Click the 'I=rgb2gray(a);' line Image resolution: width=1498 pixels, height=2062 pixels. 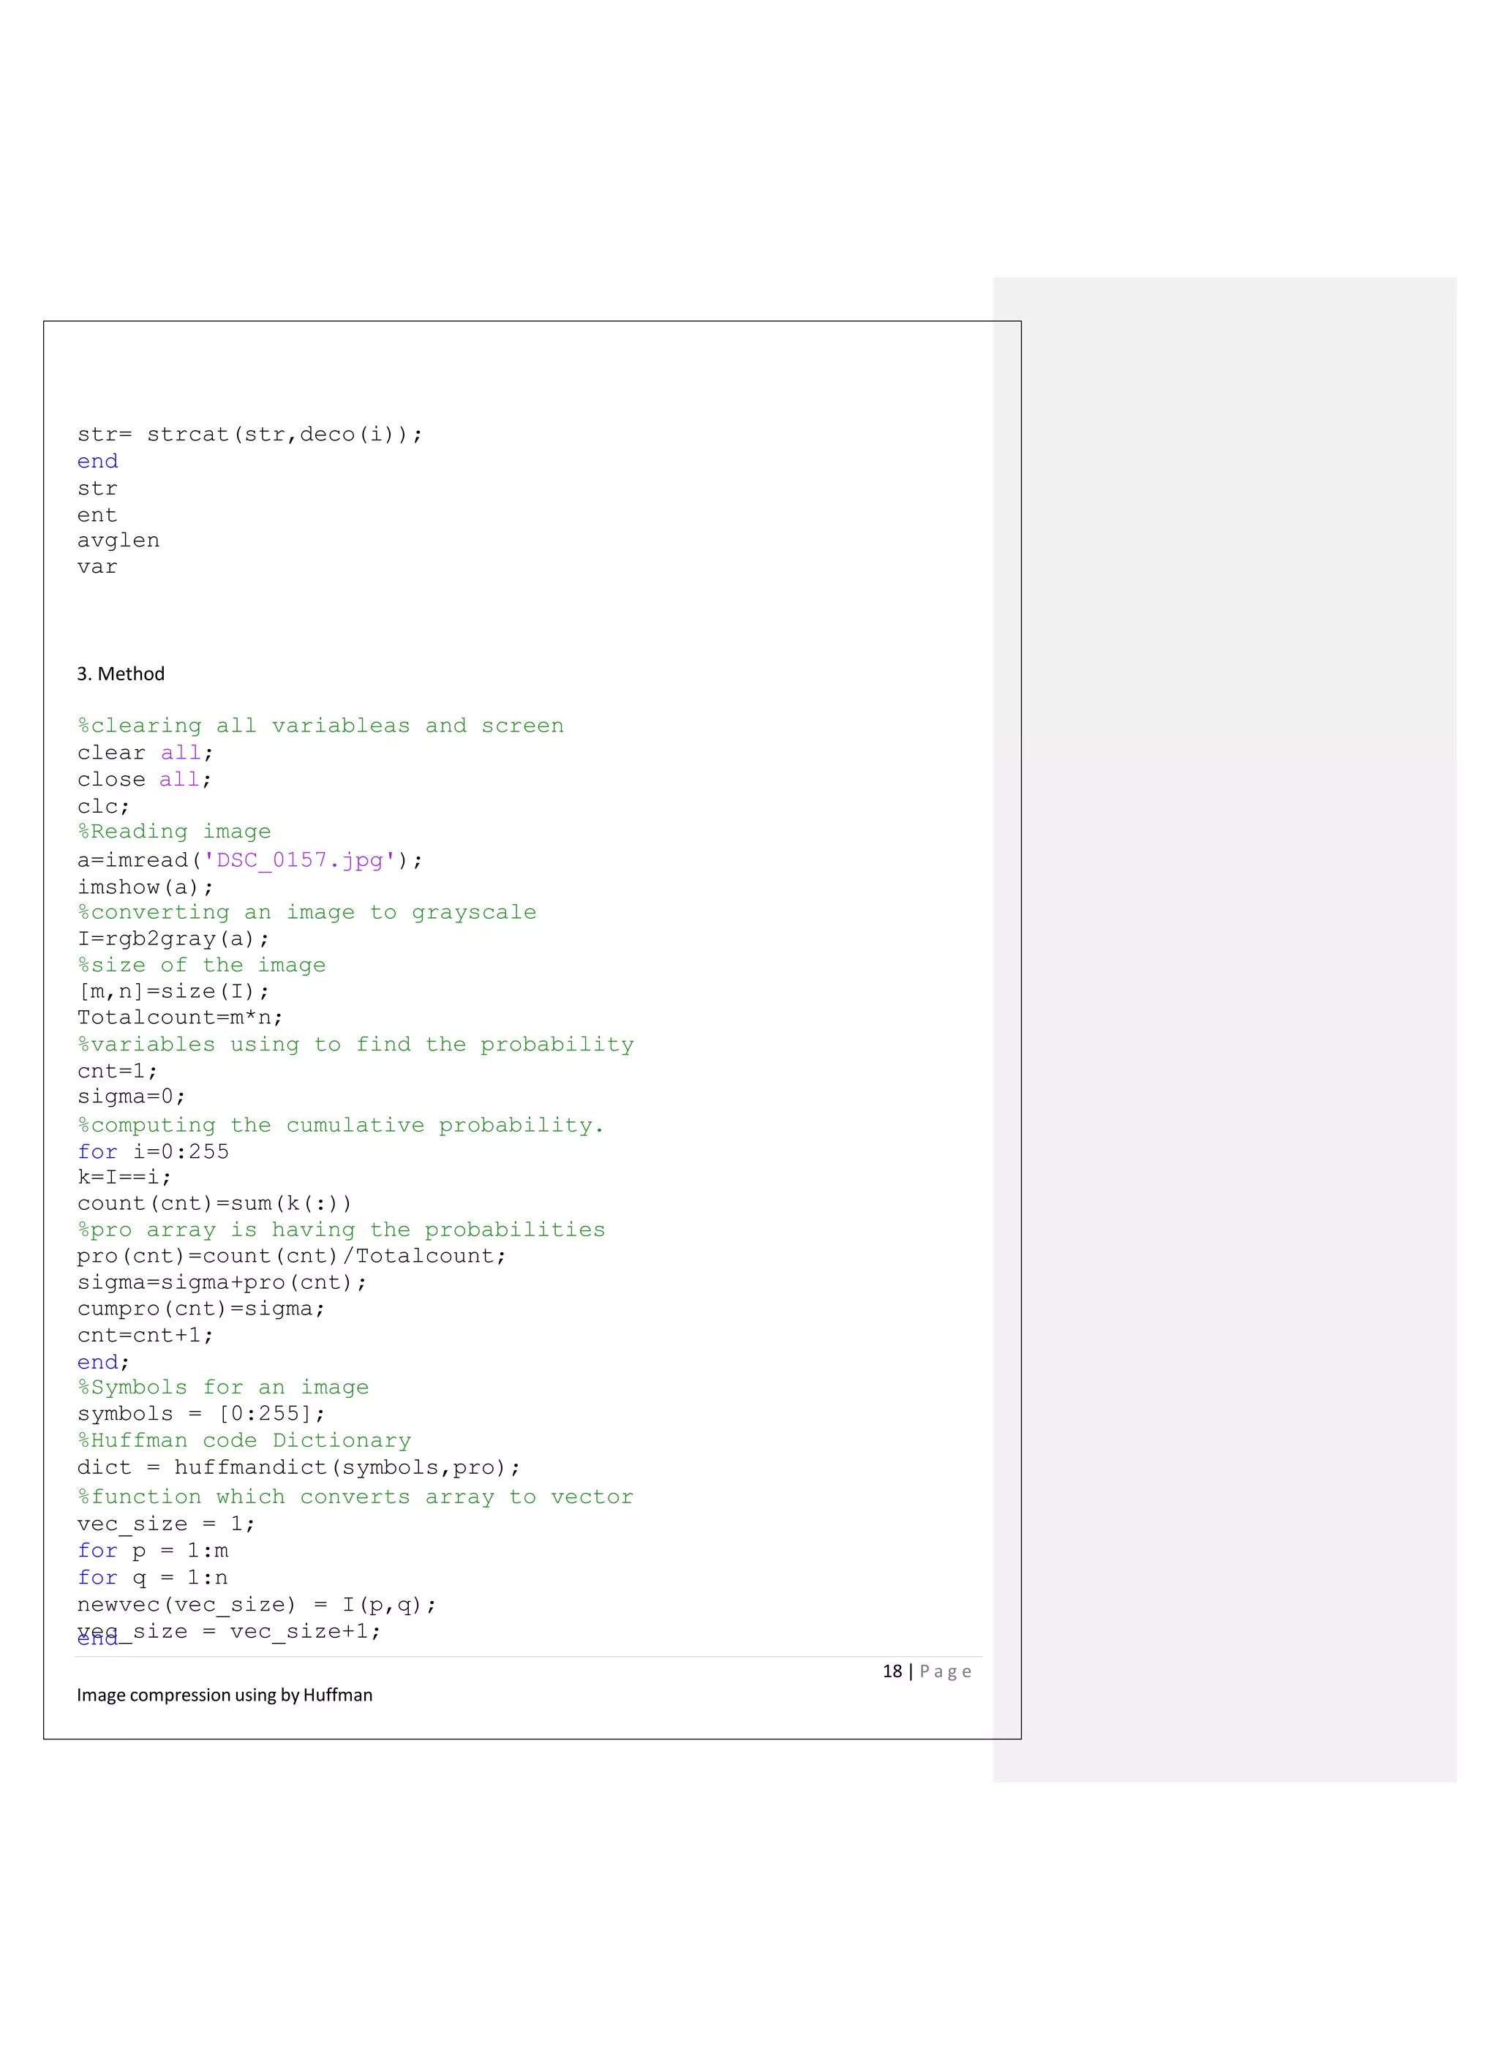pyautogui.click(x=173, y=938)
